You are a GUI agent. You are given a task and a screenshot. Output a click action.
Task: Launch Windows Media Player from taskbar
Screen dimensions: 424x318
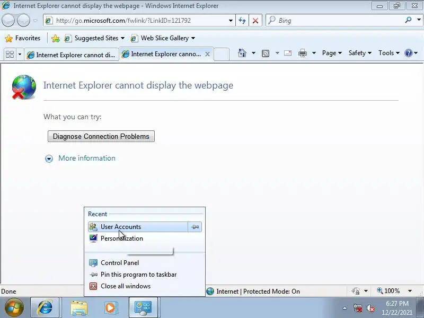pyautogui.click(x=110, y=308)
